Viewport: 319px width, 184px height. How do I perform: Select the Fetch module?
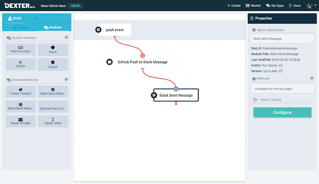tap(53, 49)
